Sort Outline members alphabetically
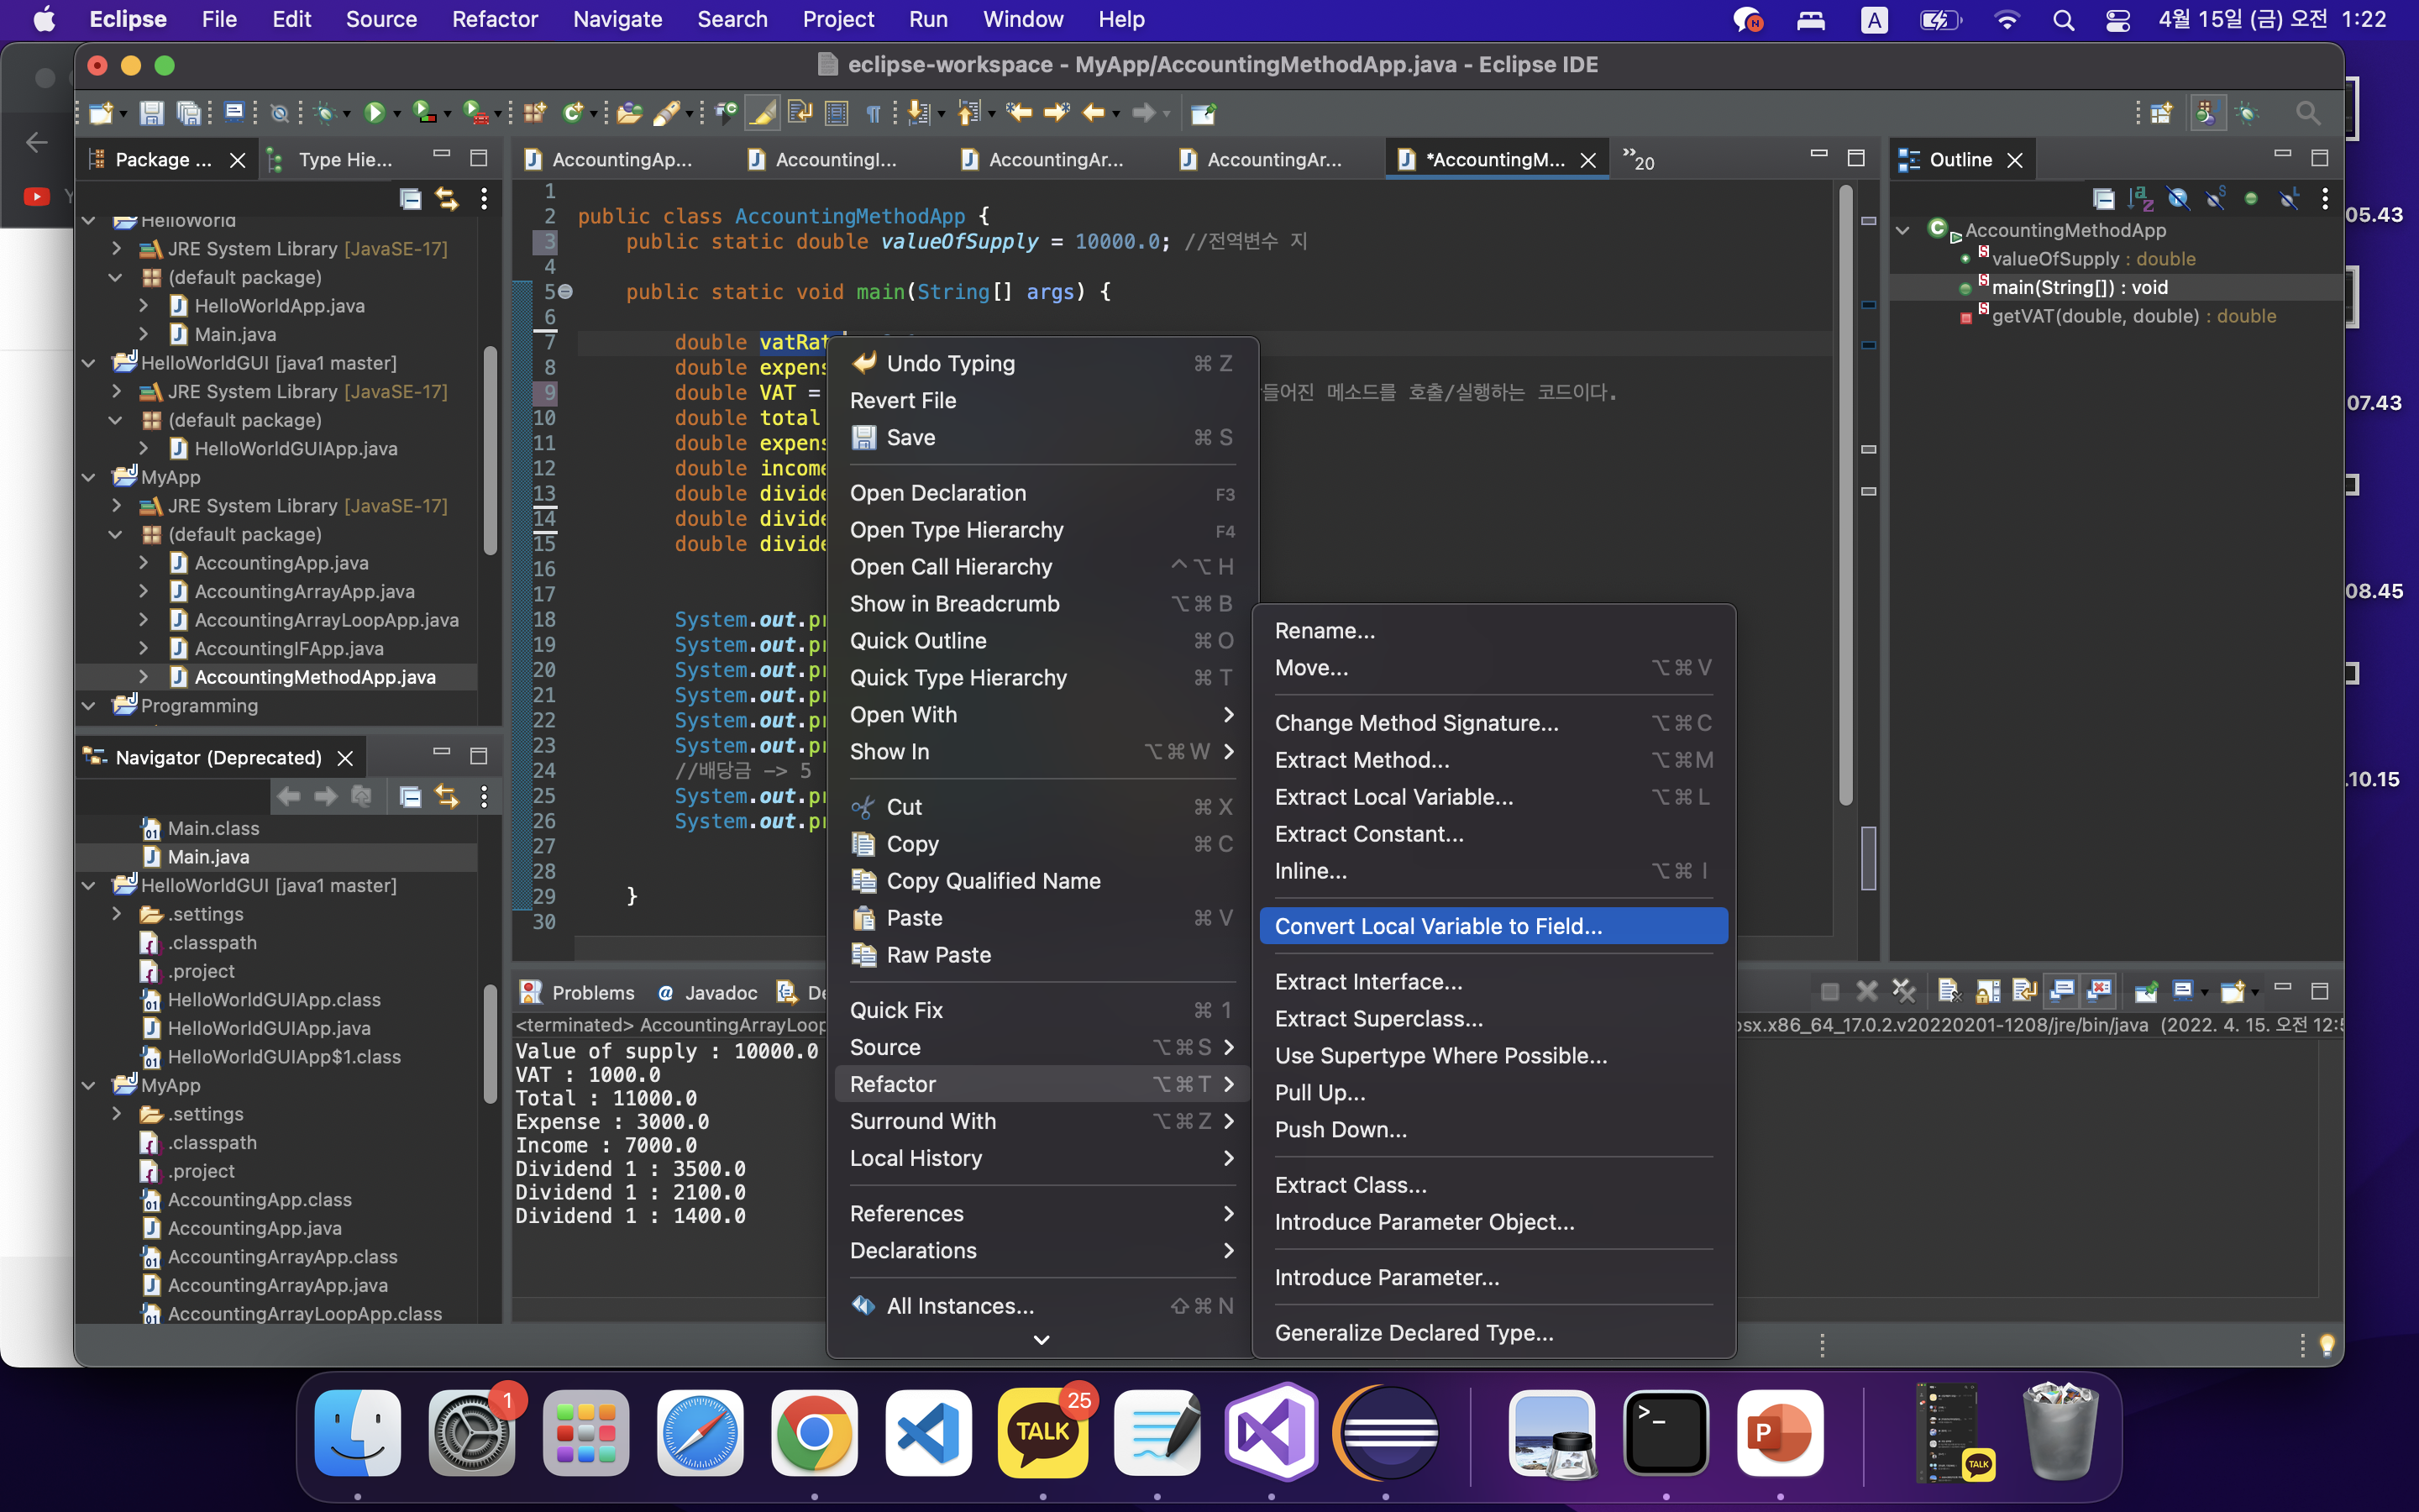Screen dimensions: 2419x1512 (x=2140, y=199)
